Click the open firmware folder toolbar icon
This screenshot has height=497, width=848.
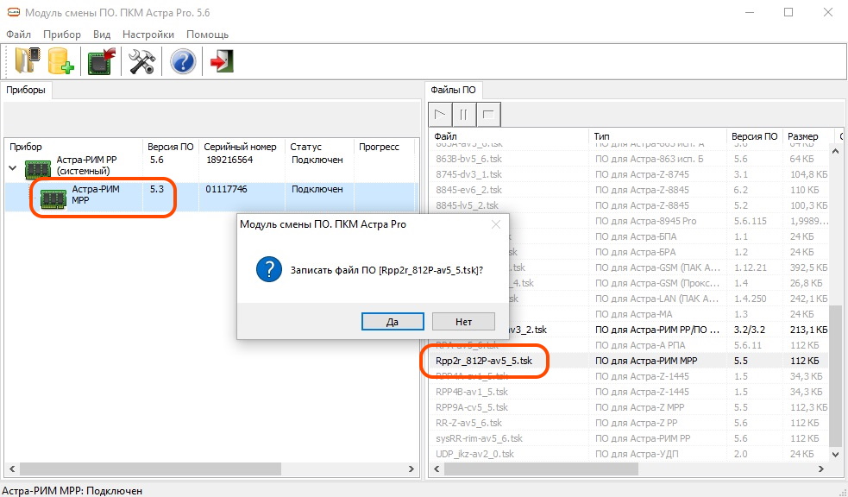(28, 61)
